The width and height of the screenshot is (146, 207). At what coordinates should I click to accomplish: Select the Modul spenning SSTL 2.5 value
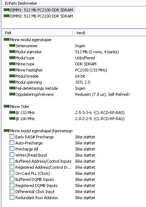click(83, 82)
